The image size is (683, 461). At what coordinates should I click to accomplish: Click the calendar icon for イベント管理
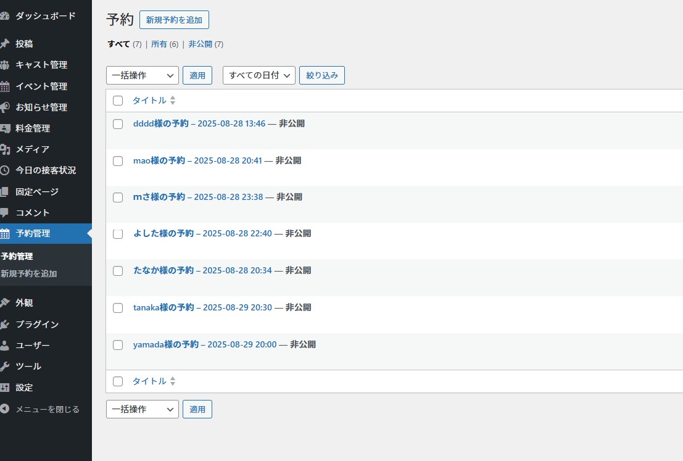[5, 86]
